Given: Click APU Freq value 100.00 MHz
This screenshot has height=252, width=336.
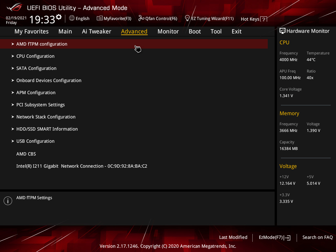Looking at the screenshot, I should (290, 78).
